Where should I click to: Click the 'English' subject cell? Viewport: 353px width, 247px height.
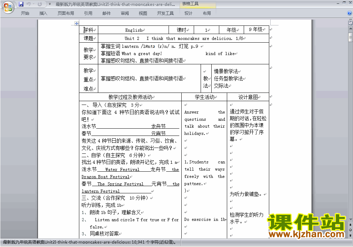point(133,30)
